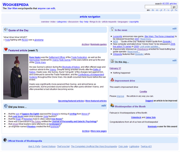The height and width of the screenshot is (152, 180).
Task: Click the lightbulb In the news icon
Action: click(x=112, y=29)
